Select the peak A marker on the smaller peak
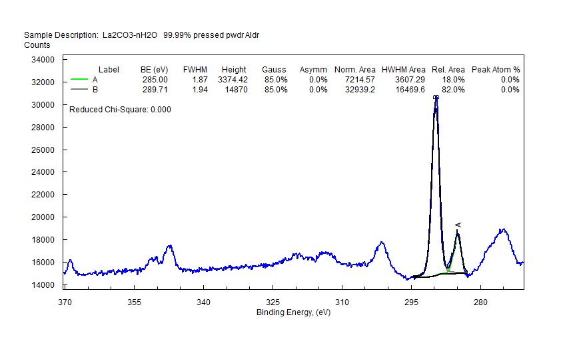The width and height of the screenshot is (561, 337). coord(458,225)
